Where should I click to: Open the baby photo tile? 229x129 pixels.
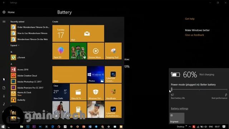[x=96, y=110]
